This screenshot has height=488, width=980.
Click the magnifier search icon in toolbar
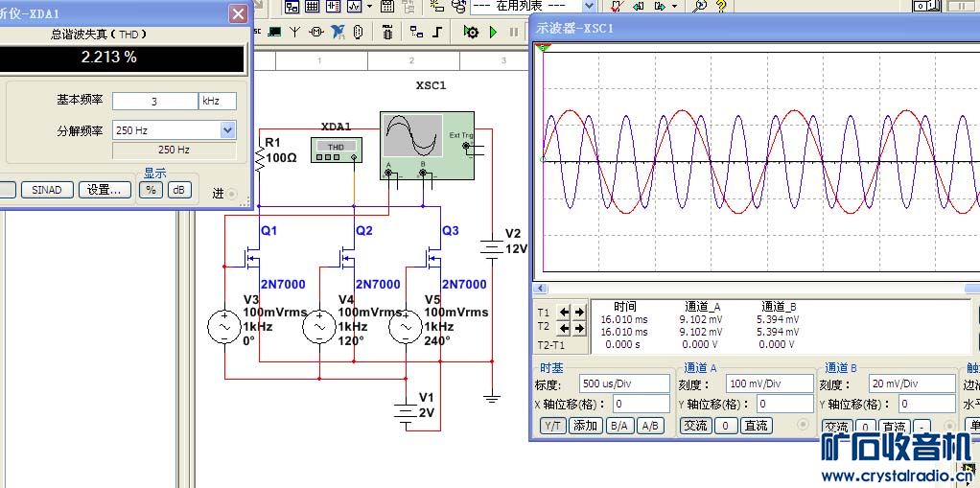click(x=700, y=6)
